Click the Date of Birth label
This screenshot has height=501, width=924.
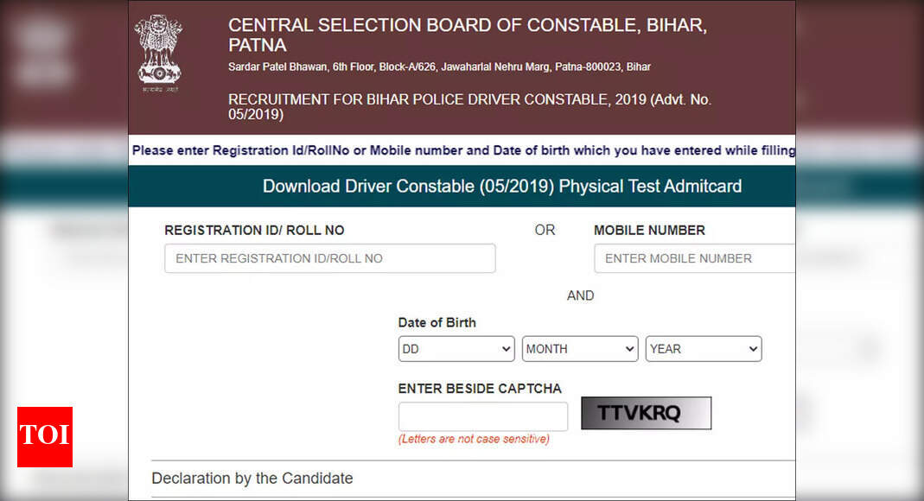pos(437,322)
